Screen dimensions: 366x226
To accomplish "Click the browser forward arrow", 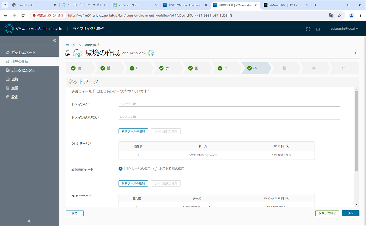I will click(x=14, y=15).
